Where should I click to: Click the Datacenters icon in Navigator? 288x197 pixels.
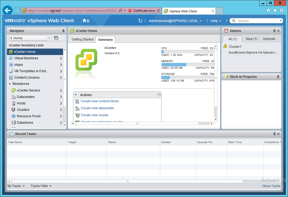pos(14,97)
